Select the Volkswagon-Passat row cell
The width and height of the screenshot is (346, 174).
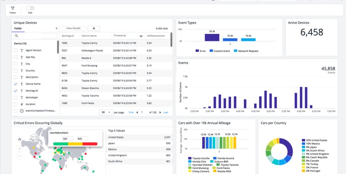tap(92, 50)
